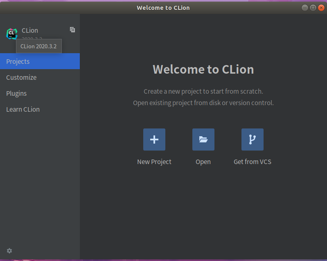Viewport: 327px width, 261px height.
Task: Close the Welcome to CLion window
Action: click(321, 8)
